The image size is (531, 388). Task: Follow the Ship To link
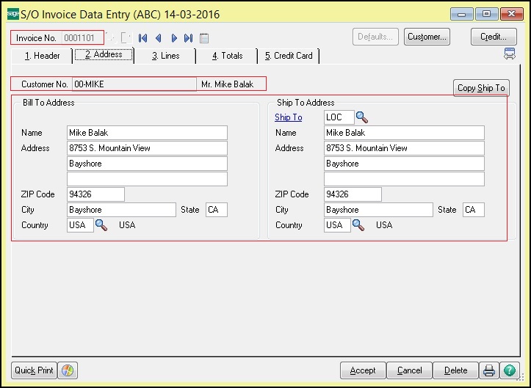(x=288, y=117)
